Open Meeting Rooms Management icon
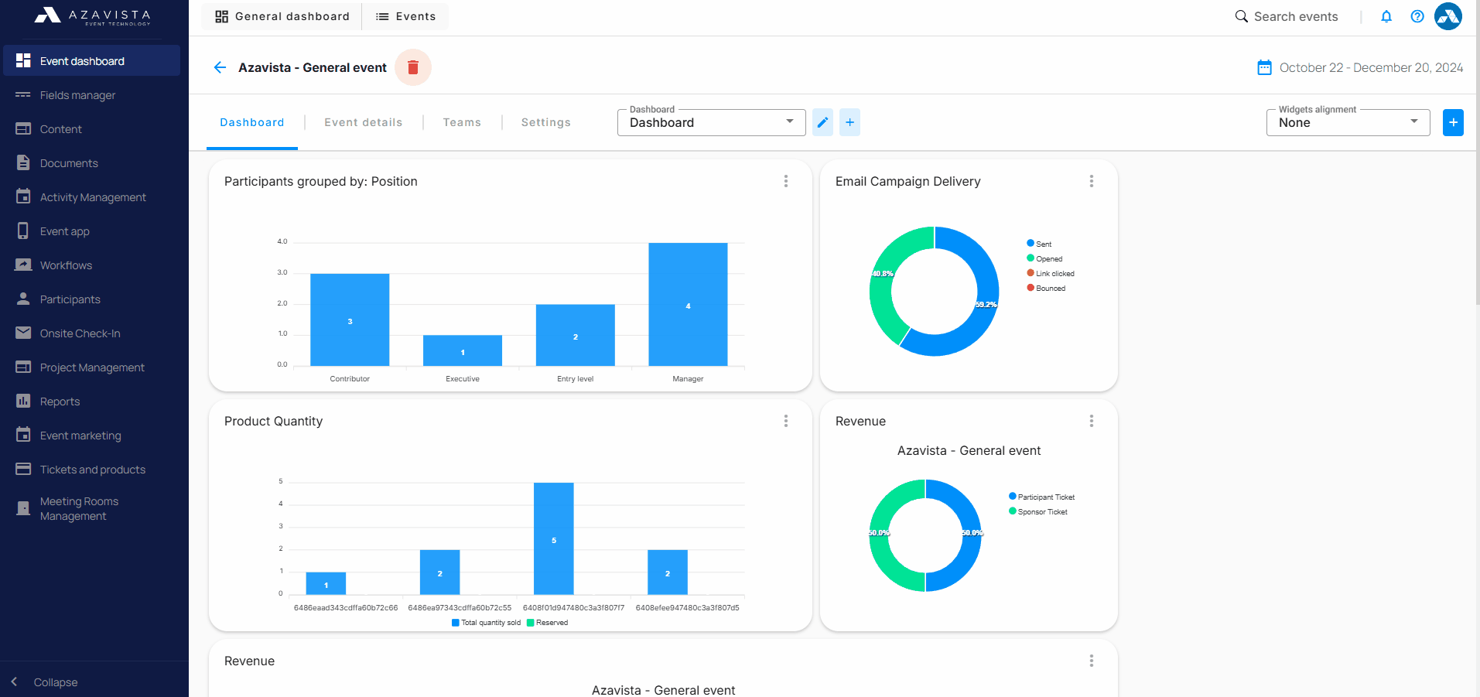1480x697 pixels. pos(23,508)
